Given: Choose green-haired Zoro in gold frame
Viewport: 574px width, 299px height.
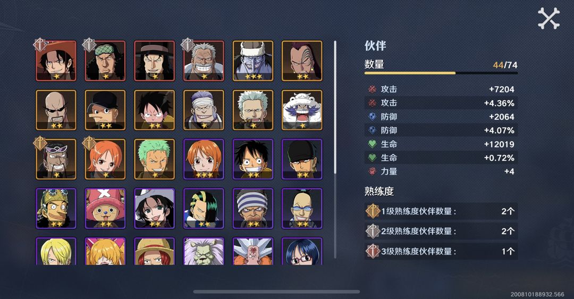Looking at the screenshot, I should tap(155, 159).
